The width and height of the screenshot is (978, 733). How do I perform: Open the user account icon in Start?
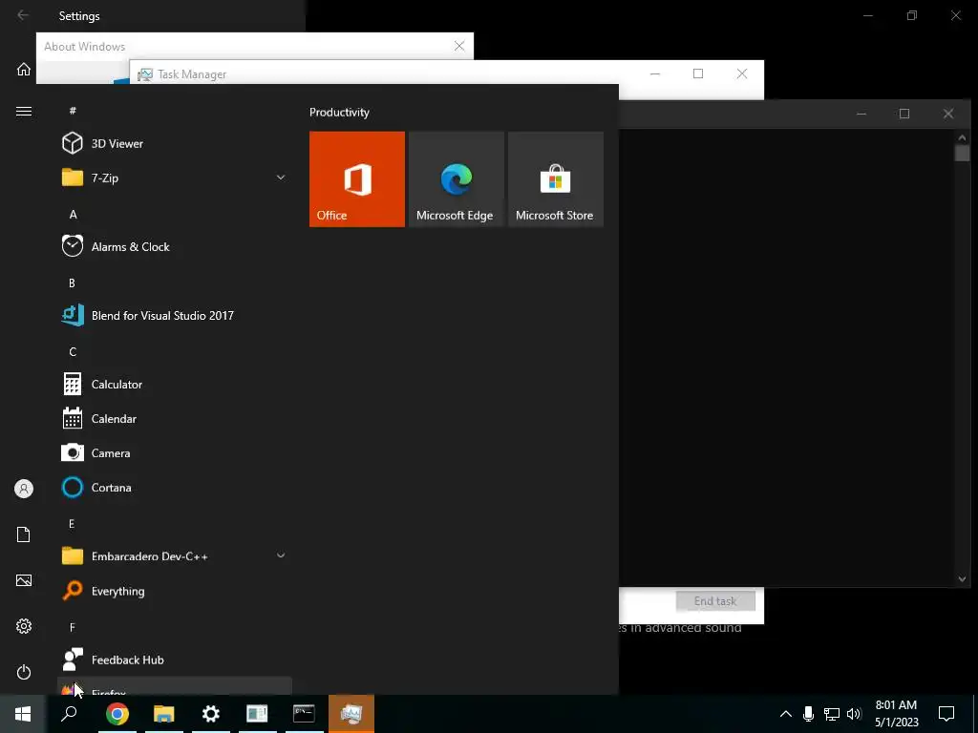tap(24, 489)
